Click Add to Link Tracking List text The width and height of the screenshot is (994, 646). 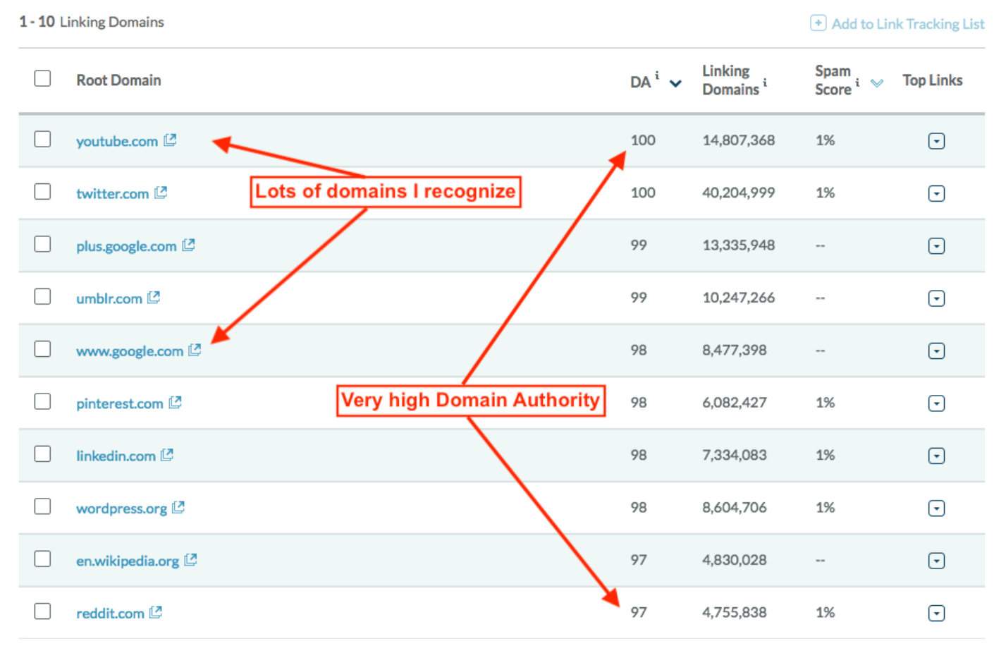coord(908,24)
